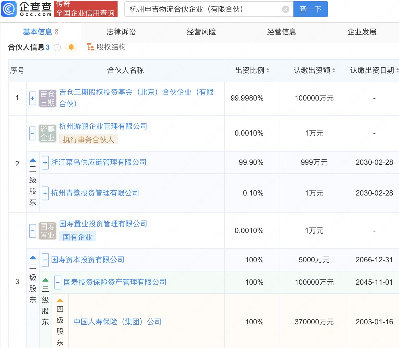
Task: Sort by 认缴出资日期 column
Action: click(397, 70)
